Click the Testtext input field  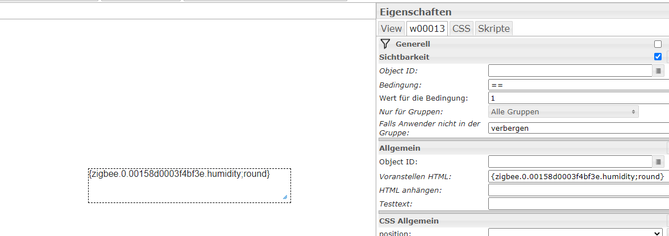pos(579,204)
